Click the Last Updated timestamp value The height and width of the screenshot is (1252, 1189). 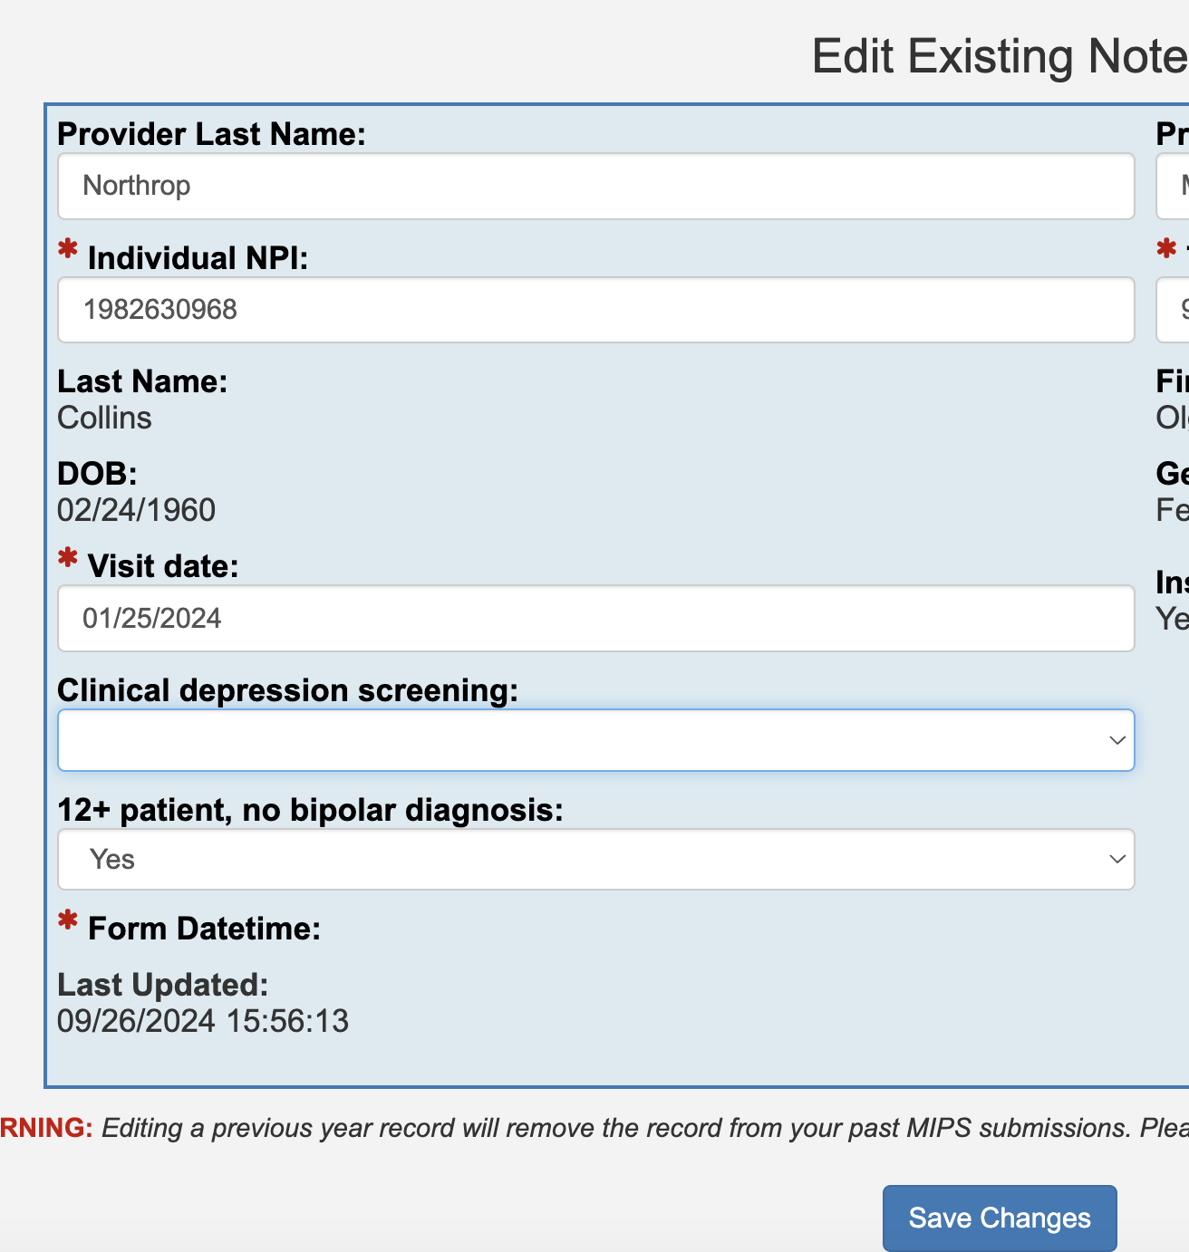pos(203,1021)
